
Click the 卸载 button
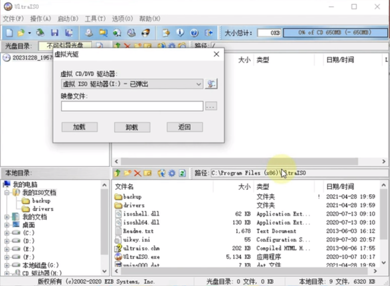[x=132, y=127]
